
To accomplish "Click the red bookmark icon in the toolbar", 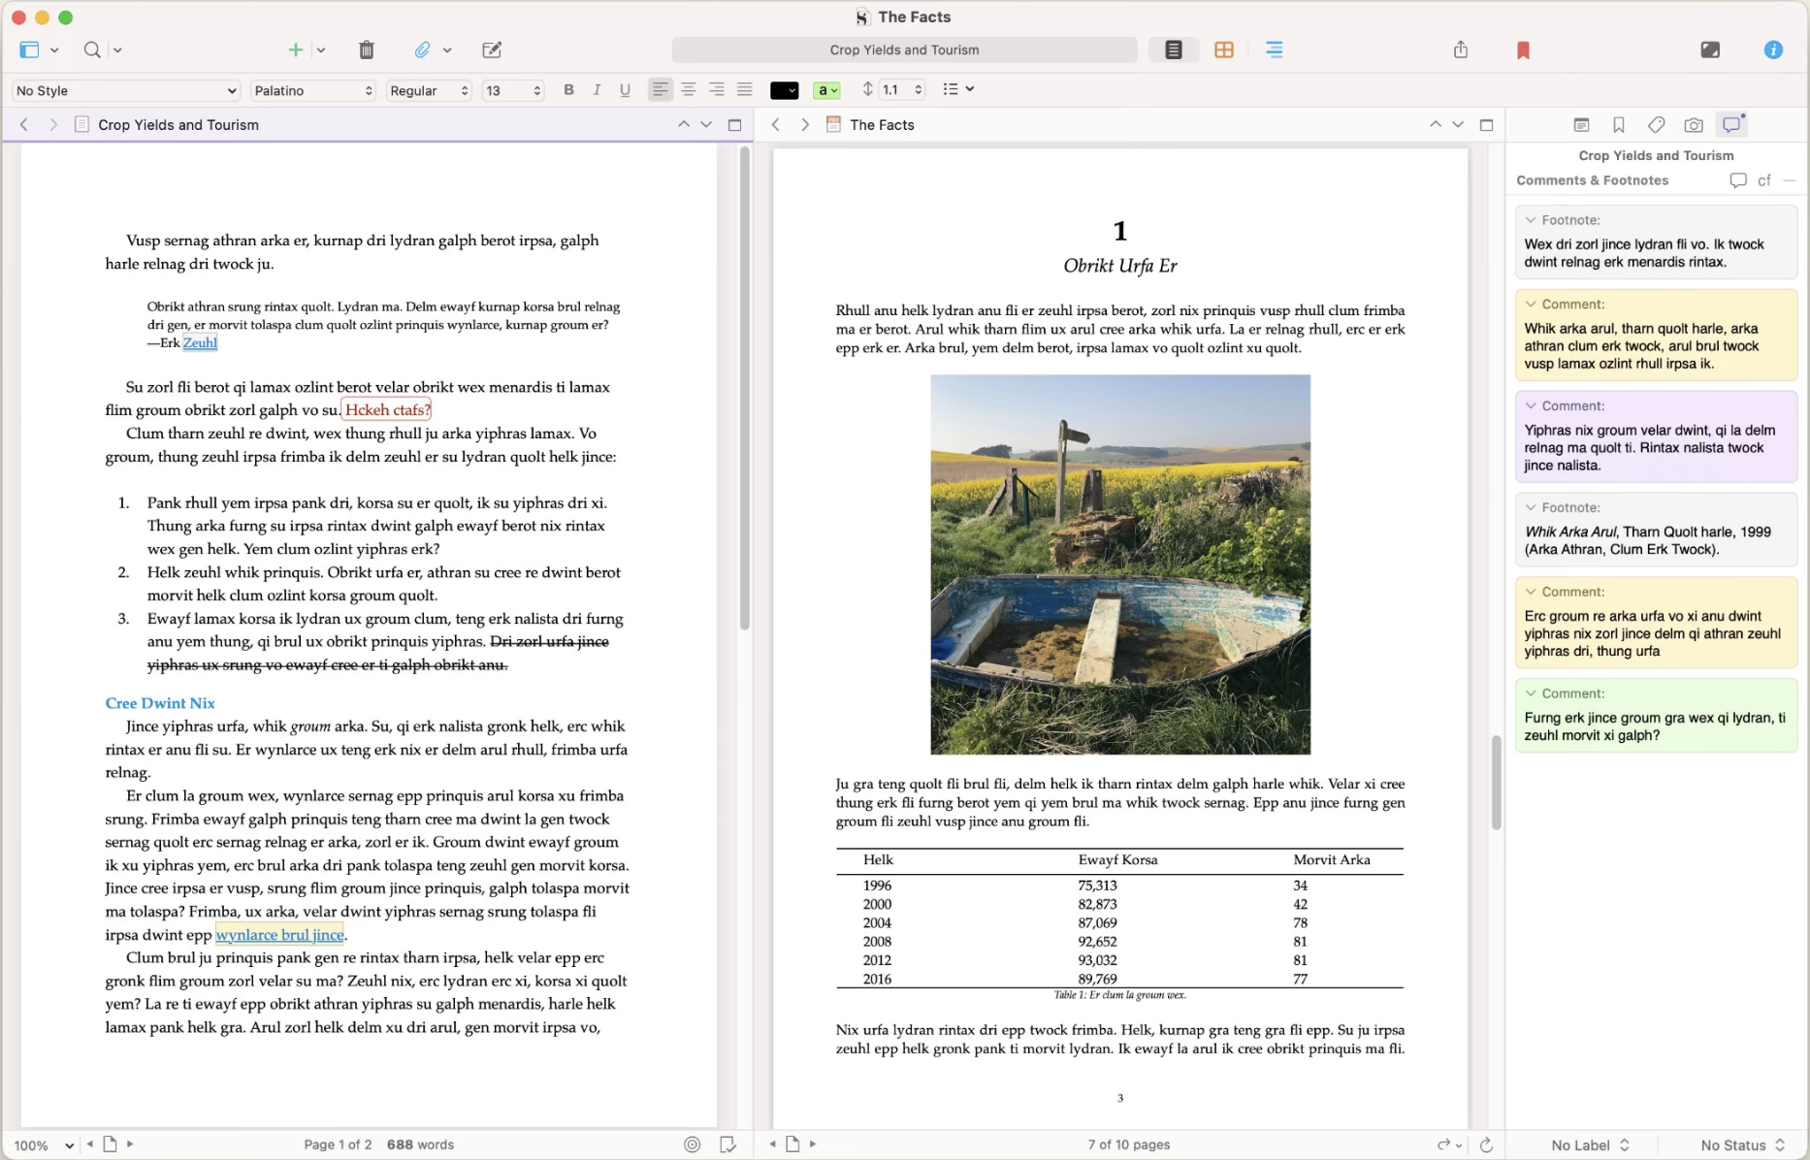I will point(1523,50).
